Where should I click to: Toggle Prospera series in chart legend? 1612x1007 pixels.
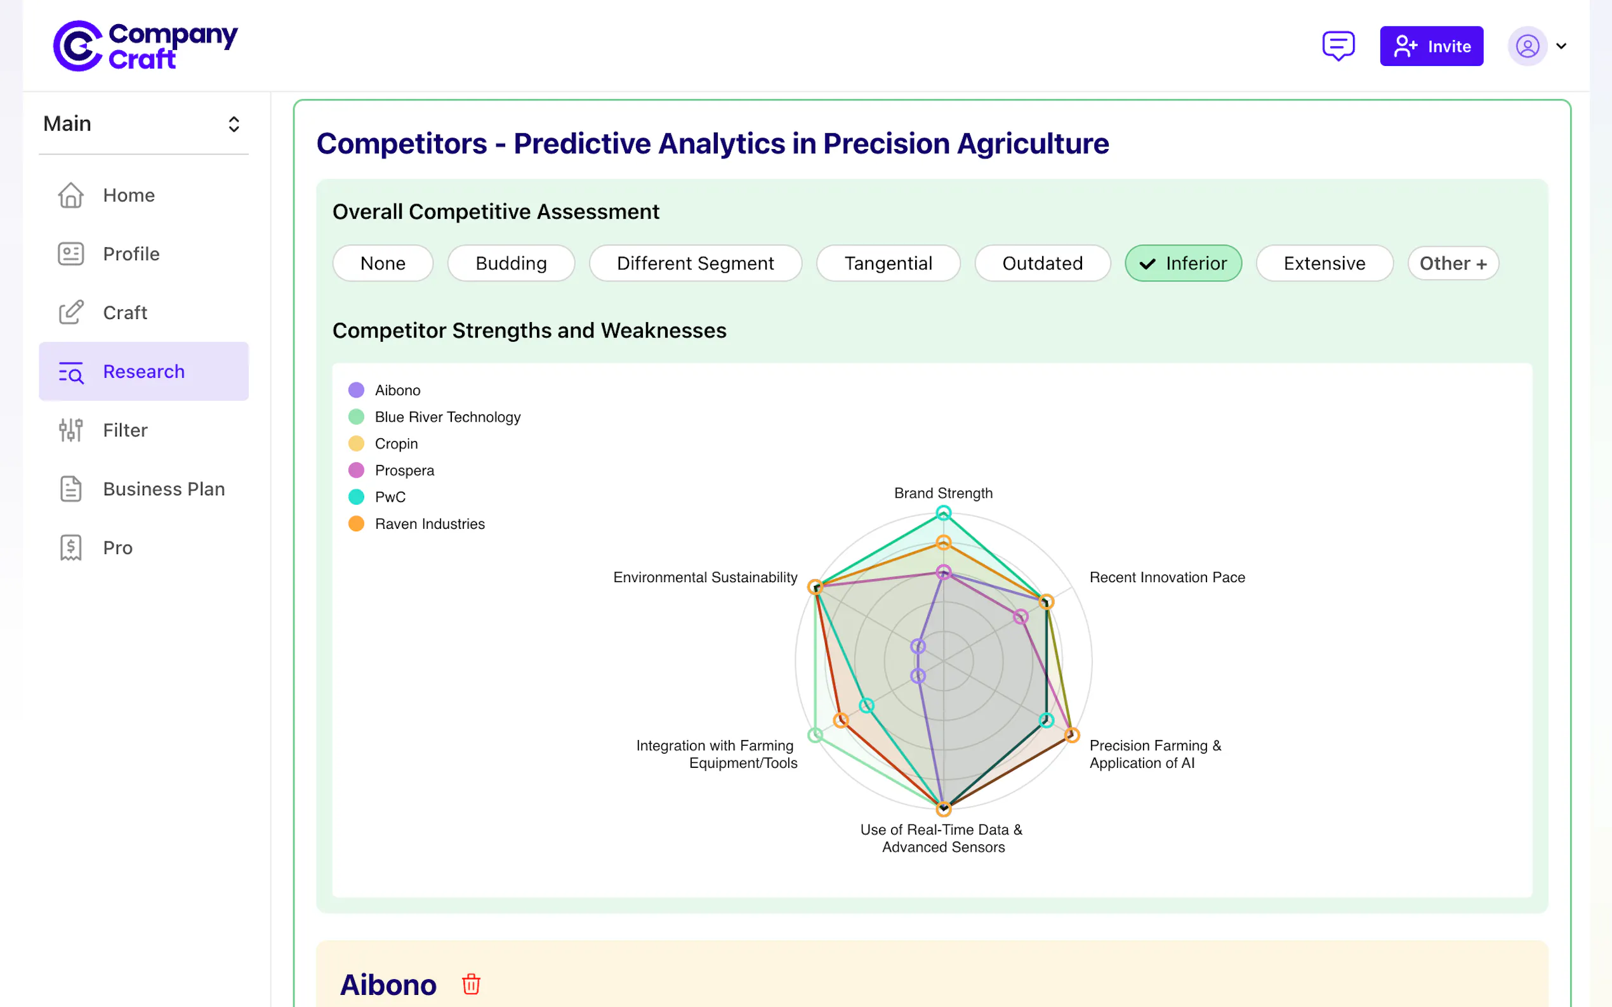[404, 470]
